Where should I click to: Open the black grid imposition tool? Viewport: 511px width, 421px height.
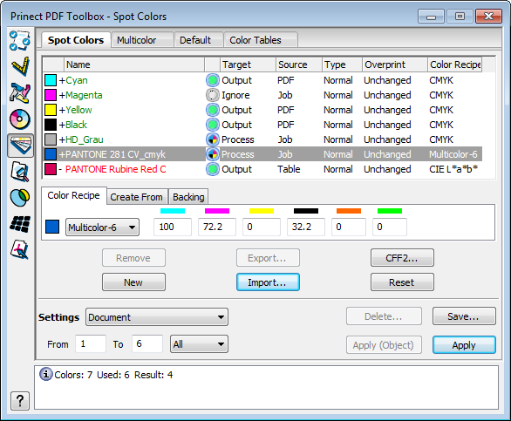point(20,224)
